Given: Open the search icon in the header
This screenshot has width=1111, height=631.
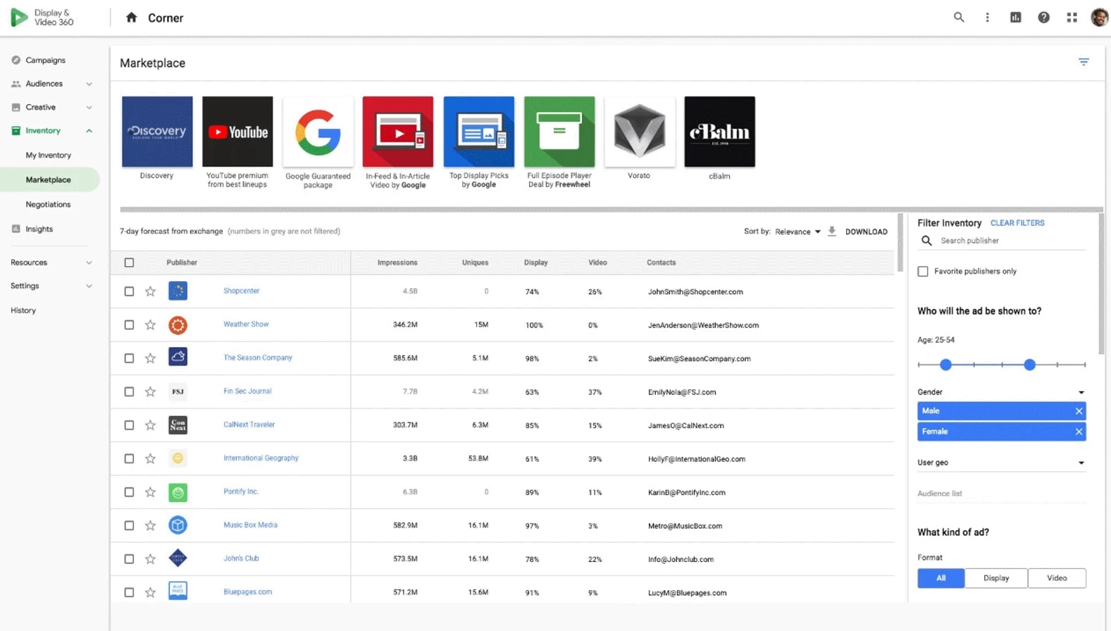Looking at the screenshot, I should pyautogui.click(x=959, y=18).
